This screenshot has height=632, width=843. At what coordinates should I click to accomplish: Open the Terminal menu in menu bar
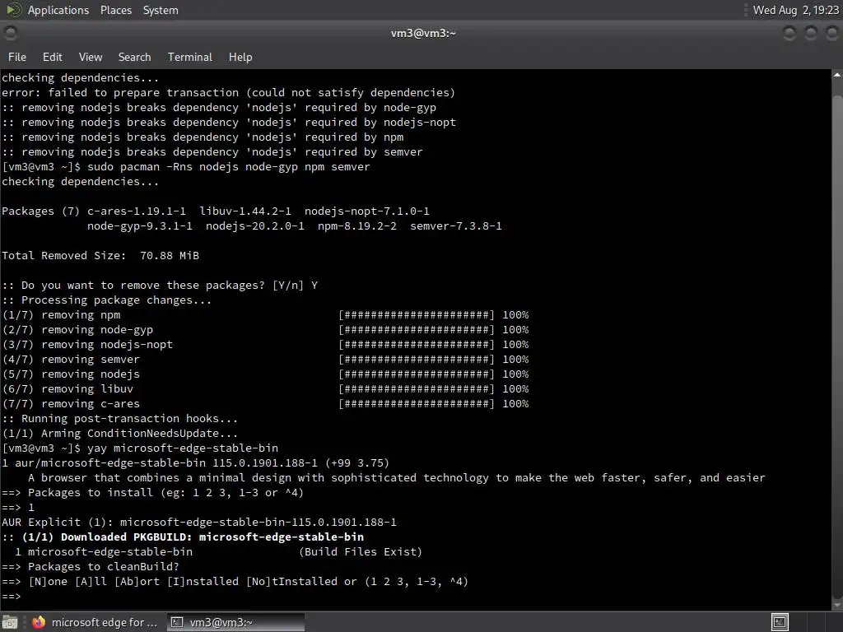[x=190, y=57]
